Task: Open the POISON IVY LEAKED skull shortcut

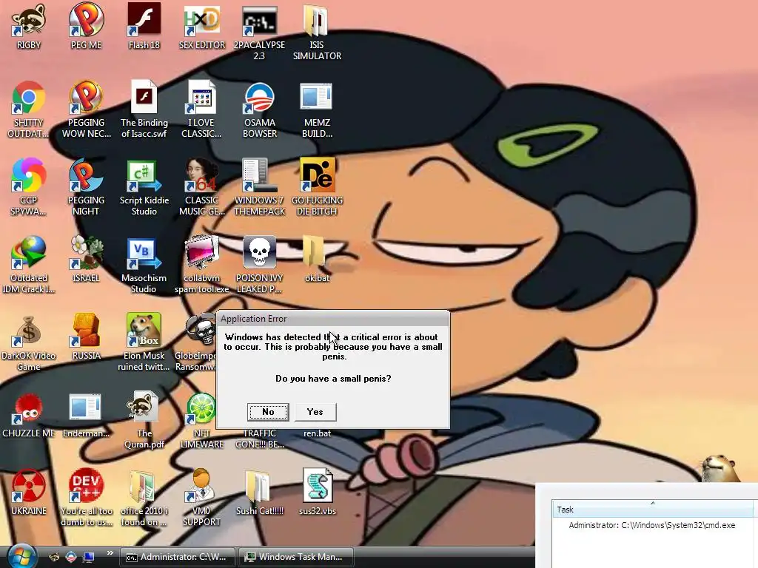Action: (260, 266)
